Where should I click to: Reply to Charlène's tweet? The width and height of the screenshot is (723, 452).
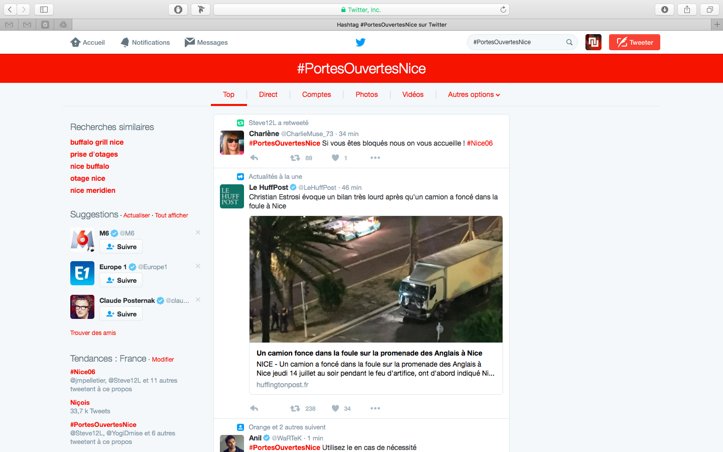254,158
